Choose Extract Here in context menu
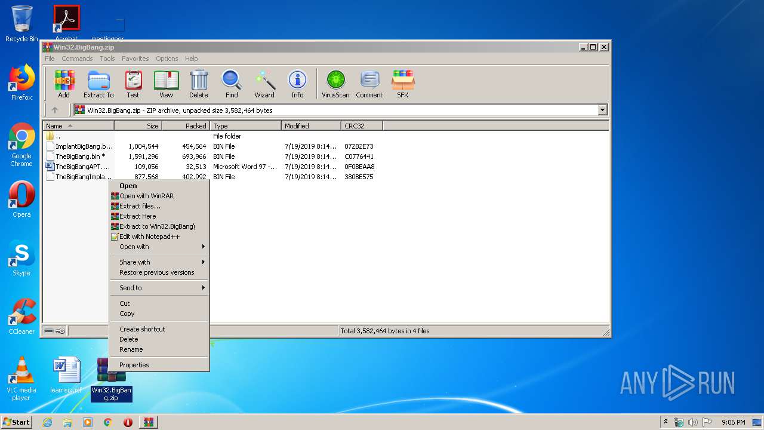The height and width of the screenshot is (430, 764). (x=159, y=216)
